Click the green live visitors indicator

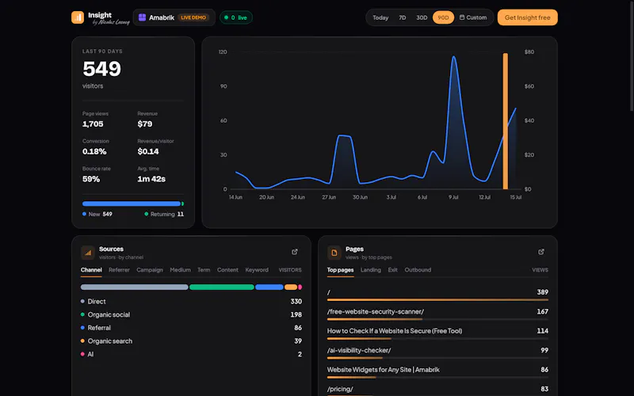tap(236, 17)
